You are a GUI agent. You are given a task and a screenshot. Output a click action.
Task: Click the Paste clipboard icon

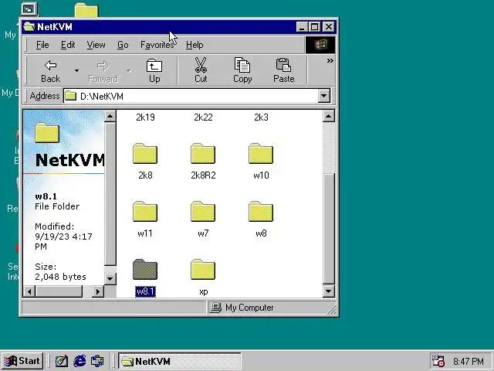coord(283,65)
